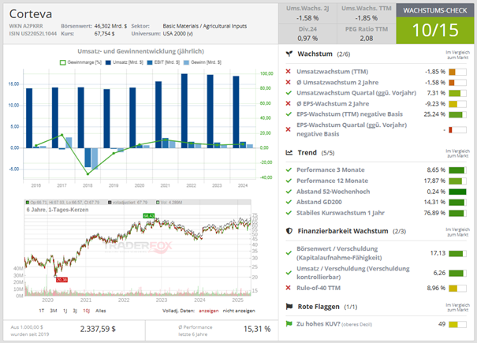Click green check beside Abstand 52-Wochenhoch
This screenshot has height=343, width=477.
point(289,192)
